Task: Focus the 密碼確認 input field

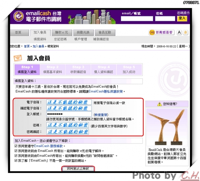Action: point(67,132)
